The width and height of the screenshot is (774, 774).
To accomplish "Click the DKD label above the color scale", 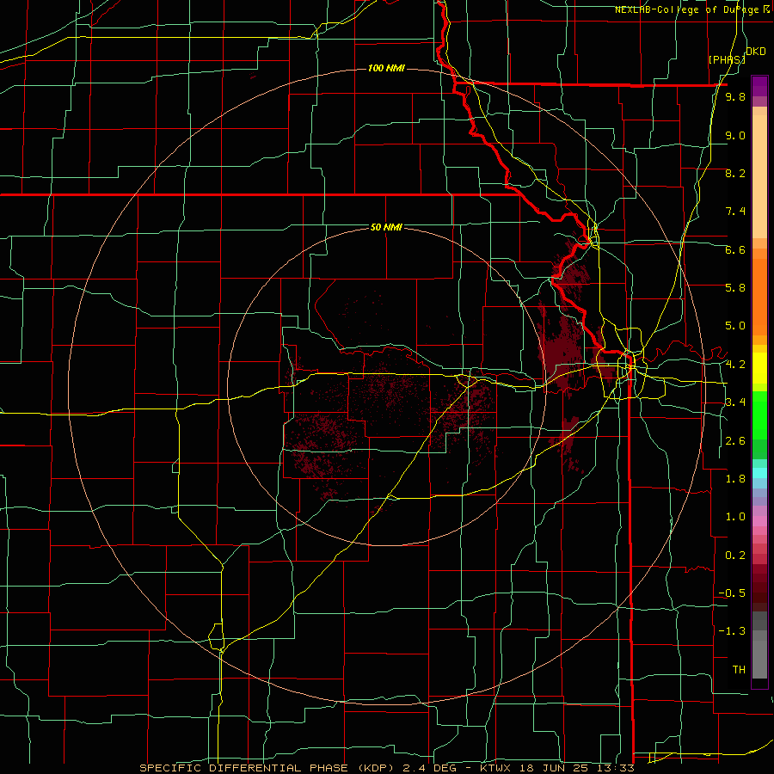I will (756, 52).
